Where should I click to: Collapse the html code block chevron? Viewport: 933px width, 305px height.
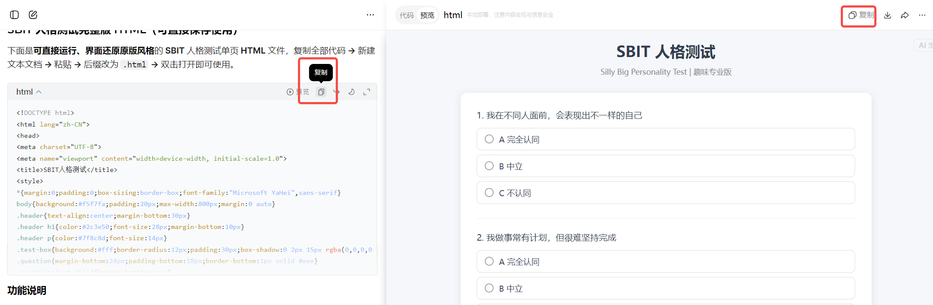click(39, 92)
